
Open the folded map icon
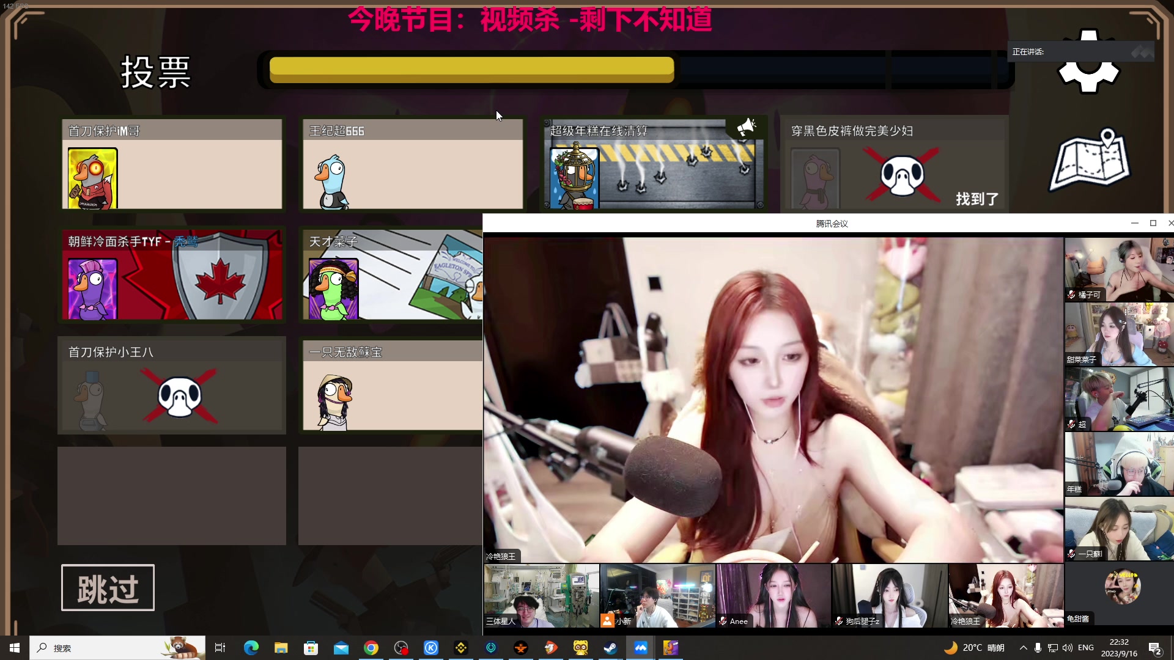tap(1090, 160)
